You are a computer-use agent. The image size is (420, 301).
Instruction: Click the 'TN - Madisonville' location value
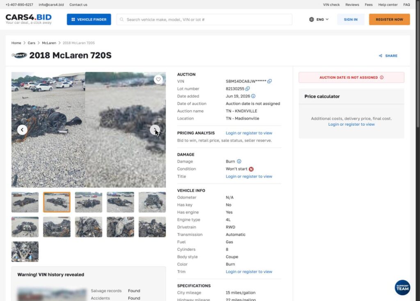click(x=242, y=118)
